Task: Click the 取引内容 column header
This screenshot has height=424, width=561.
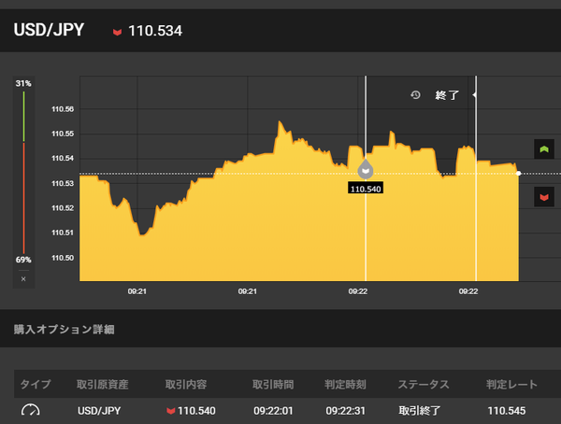Action: coord(186,385)
